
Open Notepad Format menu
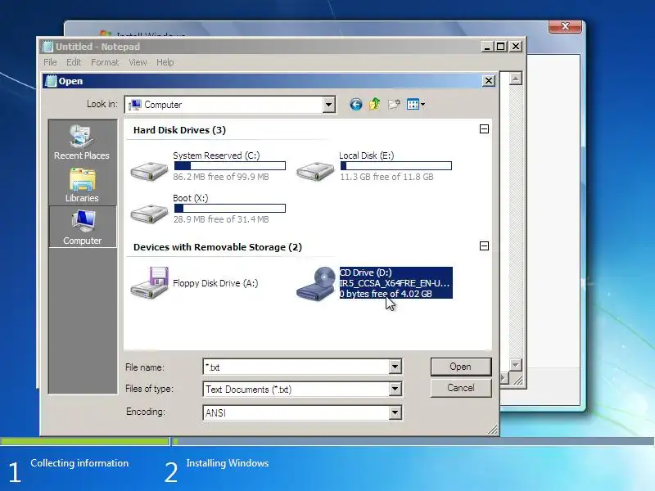click(105, 62)
